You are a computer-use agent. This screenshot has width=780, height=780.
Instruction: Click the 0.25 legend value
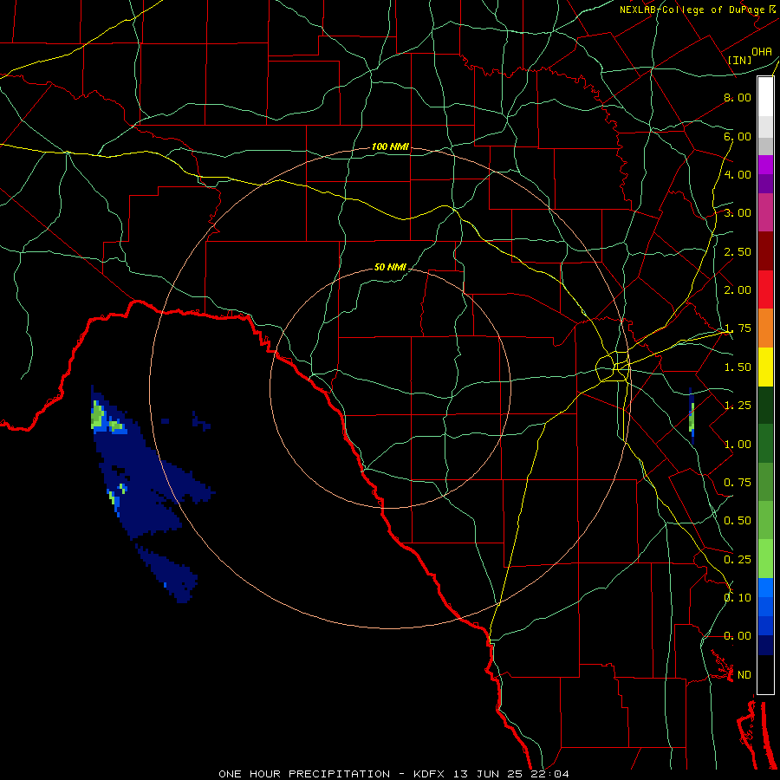pyautogui.click(x=738, y=560)
